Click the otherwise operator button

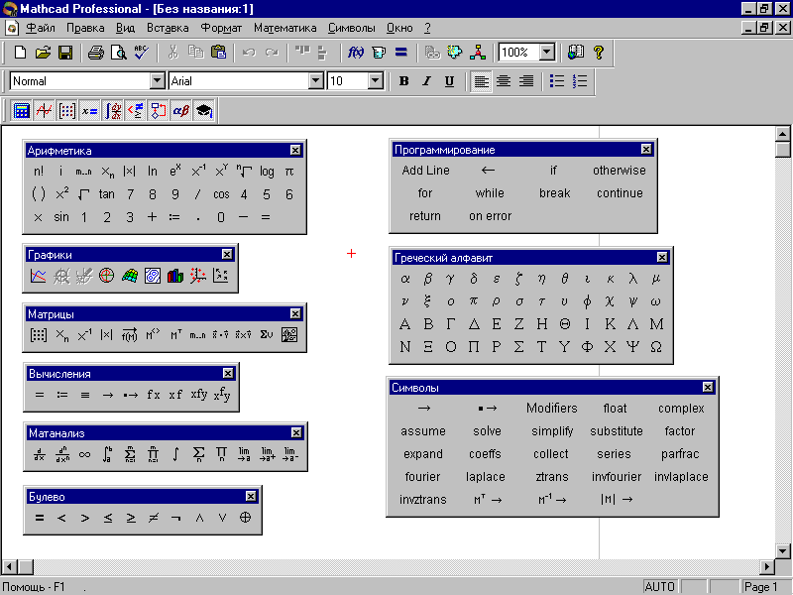point(619,171)
